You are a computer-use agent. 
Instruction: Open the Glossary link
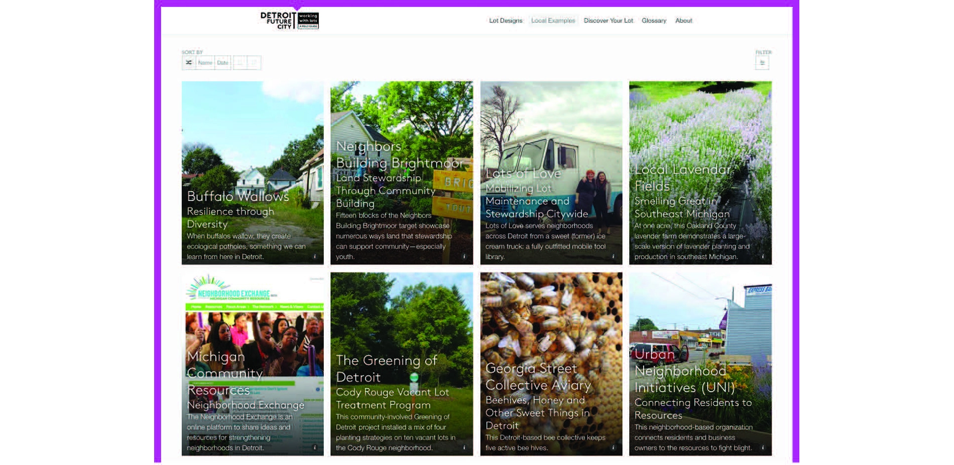point(654,21)
